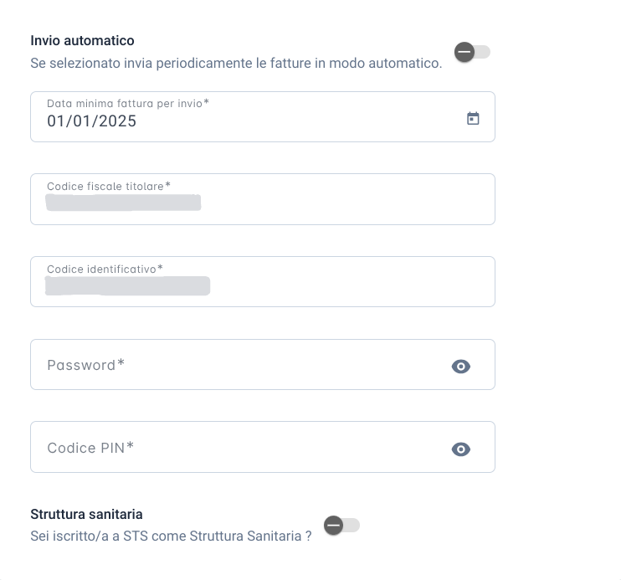Screen dimensions: 621x580
Task: Click the redacted Codice fiscale value
Action: 123,203
